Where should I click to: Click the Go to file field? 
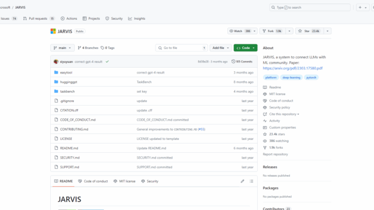pyautogui.click(x=182, y=48)
